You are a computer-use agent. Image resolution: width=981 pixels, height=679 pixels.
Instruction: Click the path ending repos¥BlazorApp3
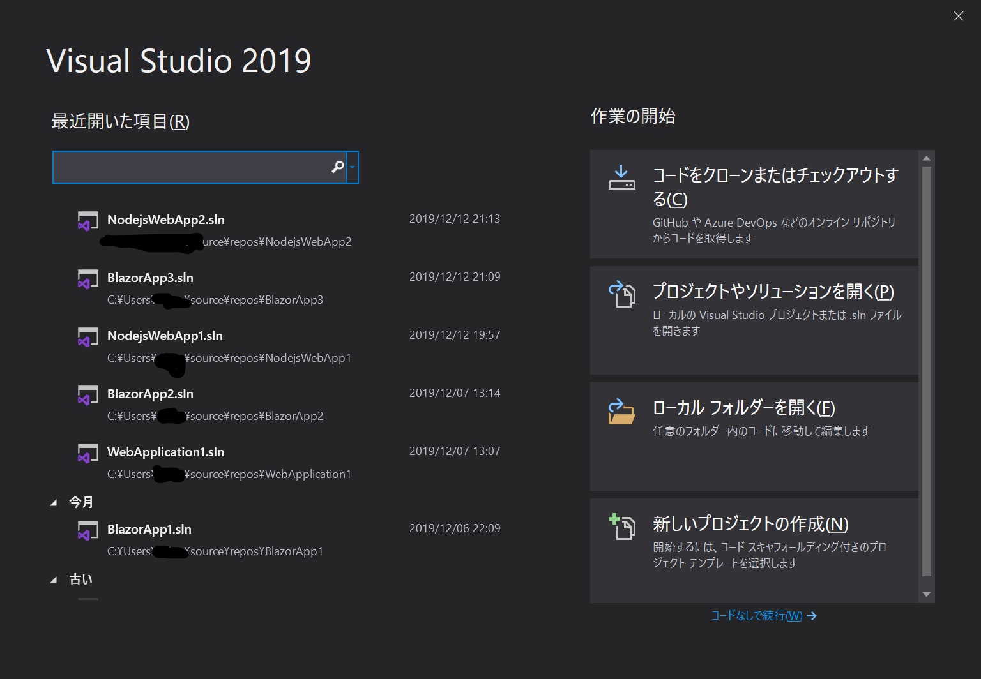[215, 300]
